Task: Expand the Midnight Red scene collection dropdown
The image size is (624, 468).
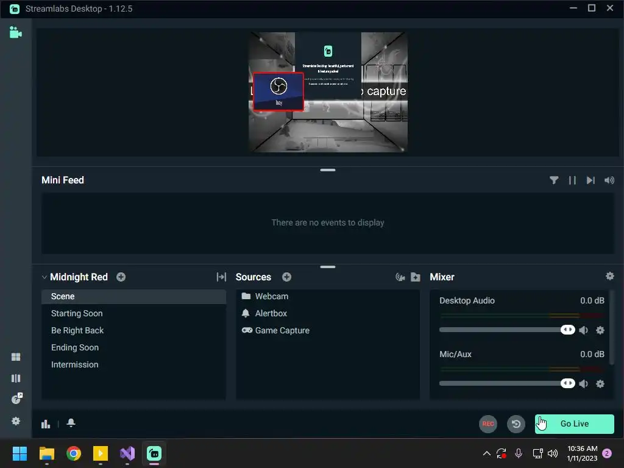Action: [44, 277]
